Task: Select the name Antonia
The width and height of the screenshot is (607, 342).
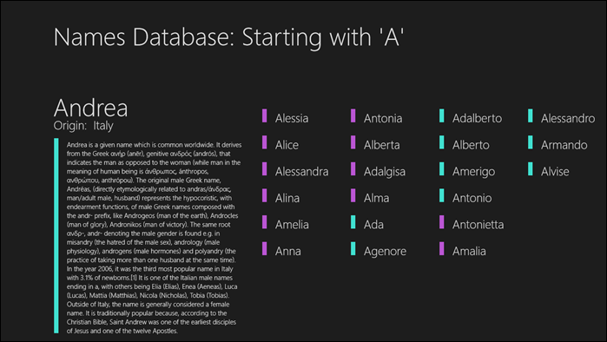Action: 383,118
